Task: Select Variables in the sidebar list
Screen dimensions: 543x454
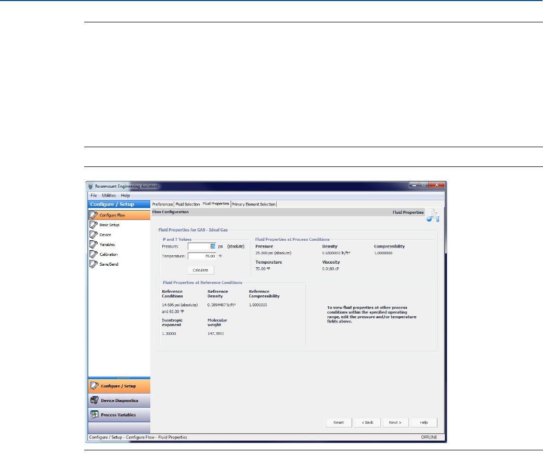Action: [119, 244]
